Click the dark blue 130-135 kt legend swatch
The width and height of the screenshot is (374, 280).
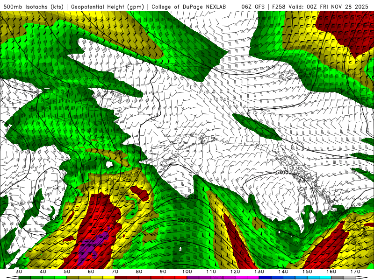tap(265, 278)
